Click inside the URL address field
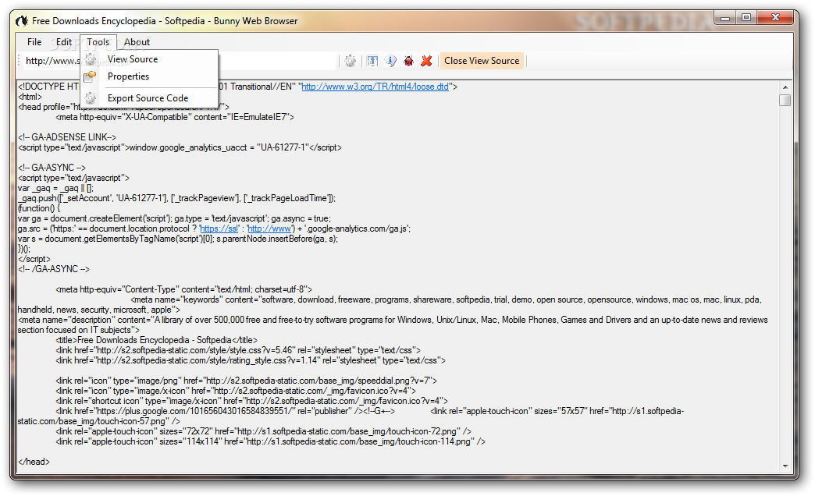Screen dimensions: 815x496 pyautogui.click(x=180, y=61)
